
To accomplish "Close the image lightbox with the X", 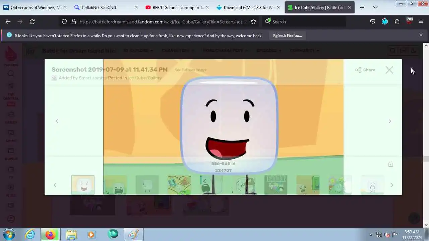I will [389, 70].
